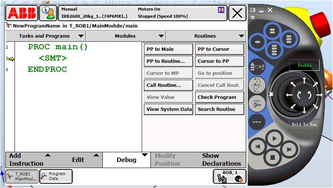Collapse the Debug menu
333x188 pixels.
127,160
